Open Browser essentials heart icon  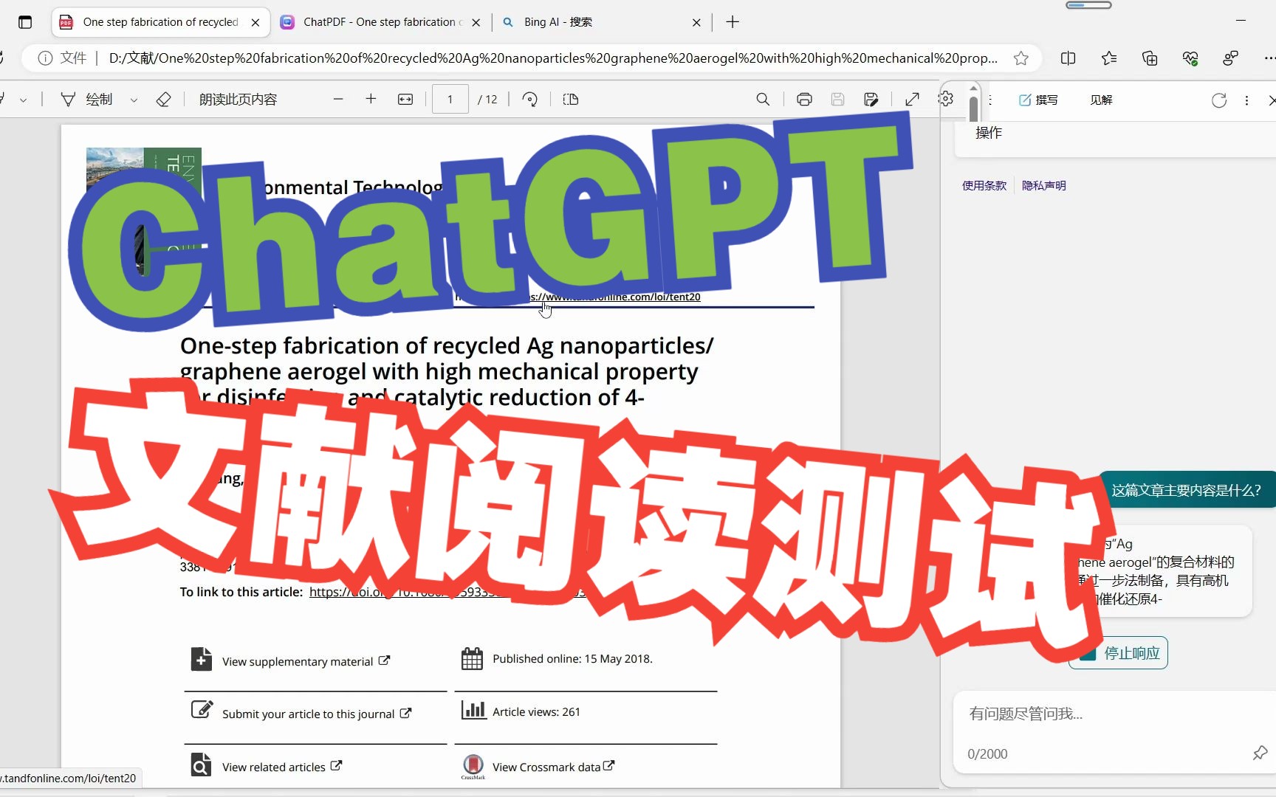pyautogui.click(x=1190, y=58)
